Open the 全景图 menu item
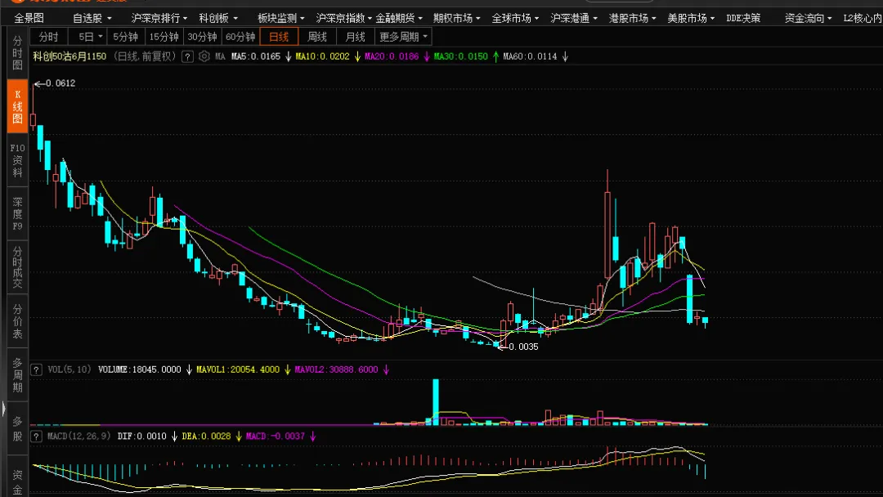Viewport: 883px width, 497px height. [29, 19]
